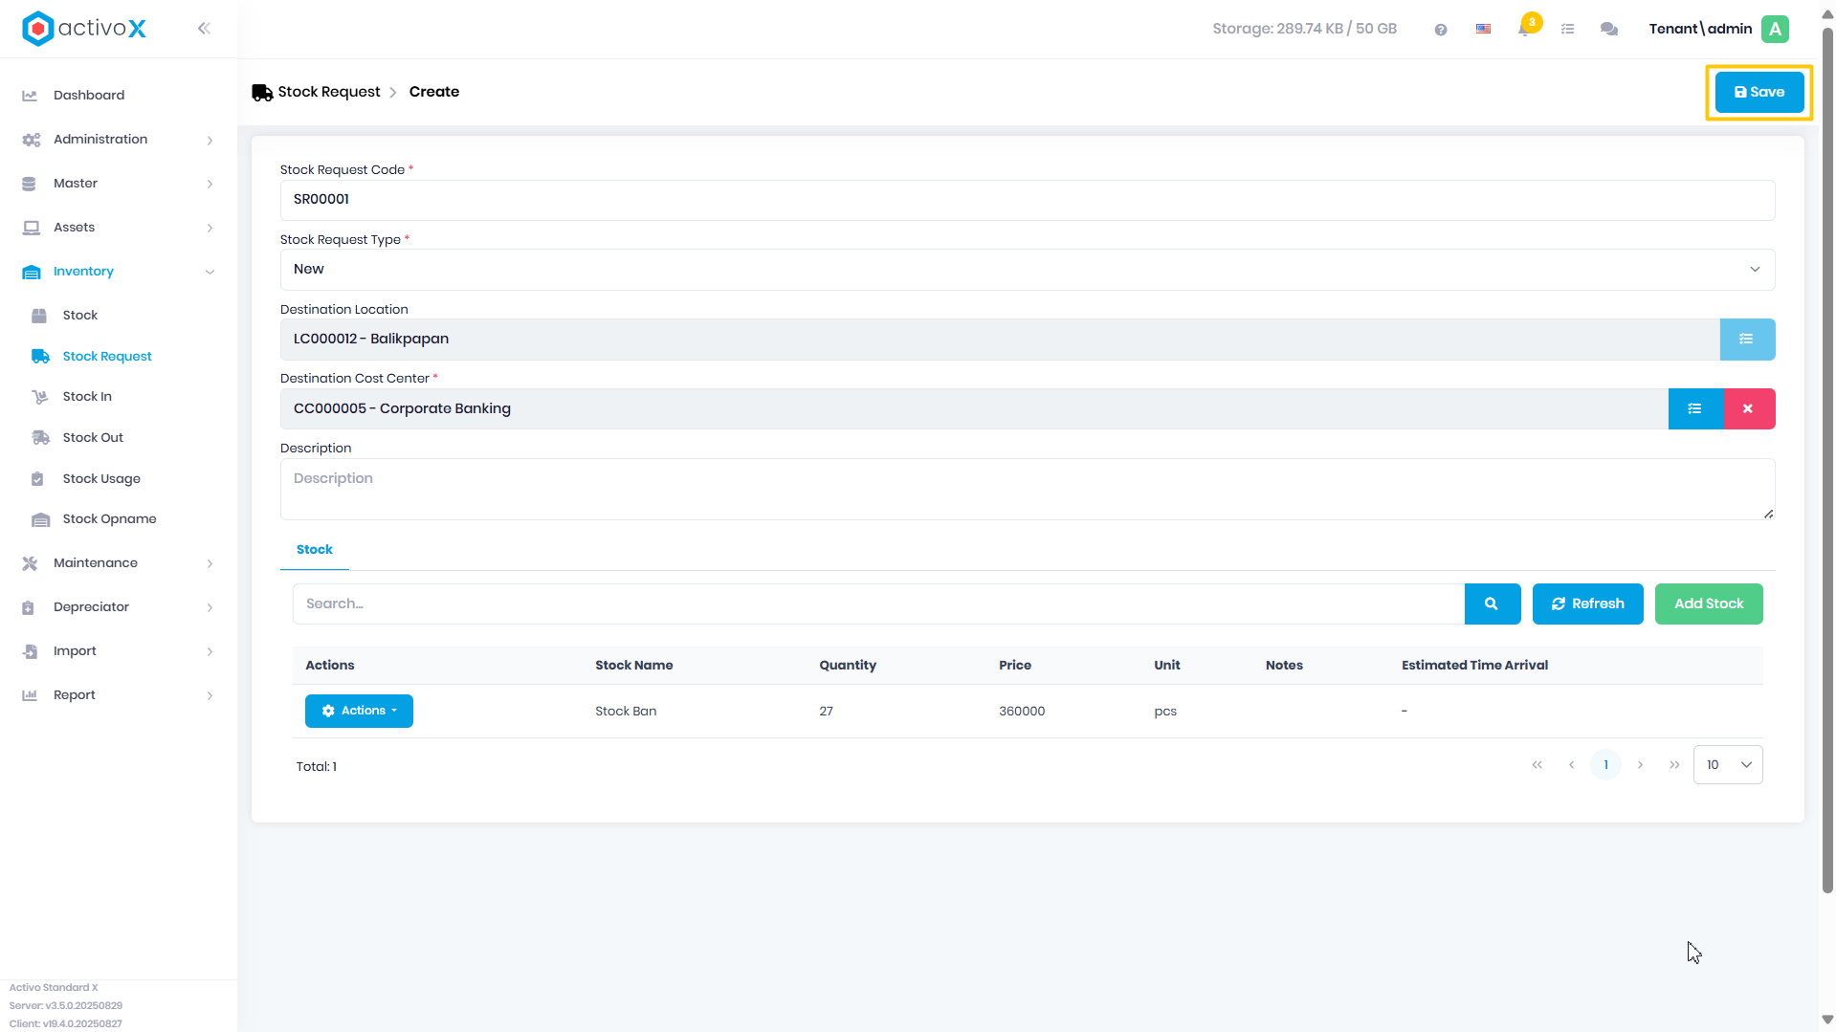
Task: Collapse the Inventory menu
Action: pos(118,272)
